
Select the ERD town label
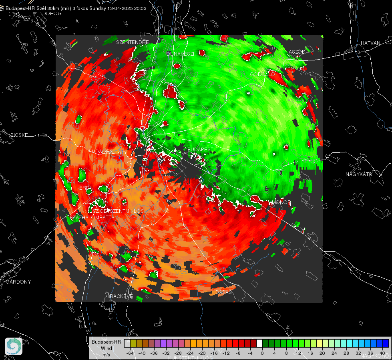point(84,188)
